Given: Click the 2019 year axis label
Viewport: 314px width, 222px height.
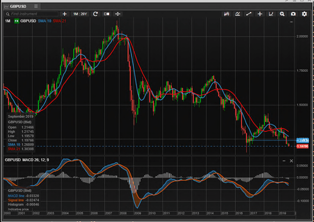Looking at the screenshot, I should pos(283,213).
